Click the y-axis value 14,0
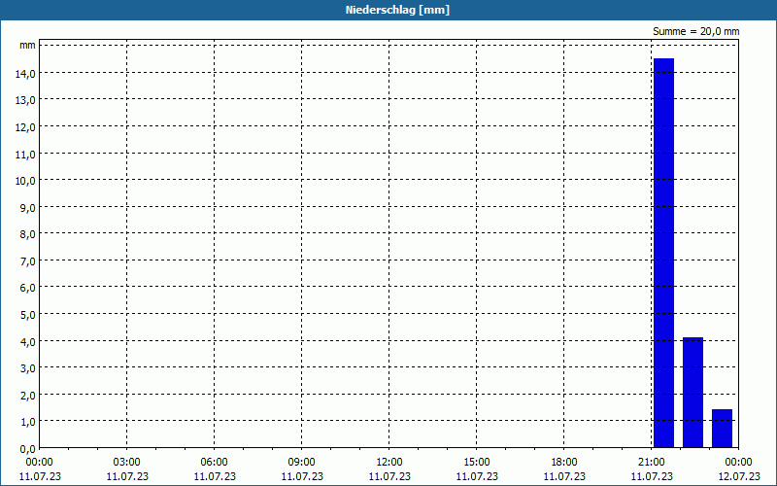 coord(25,74)
